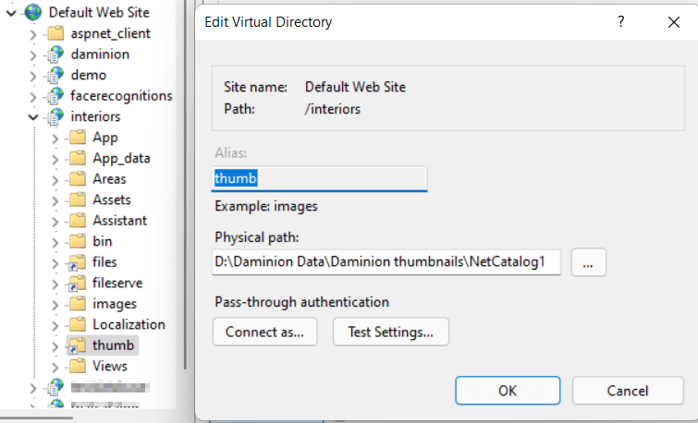This screenshot has width=698, height=423.
Task: Click into the Physical path field
Action: [x=386, y=262]
